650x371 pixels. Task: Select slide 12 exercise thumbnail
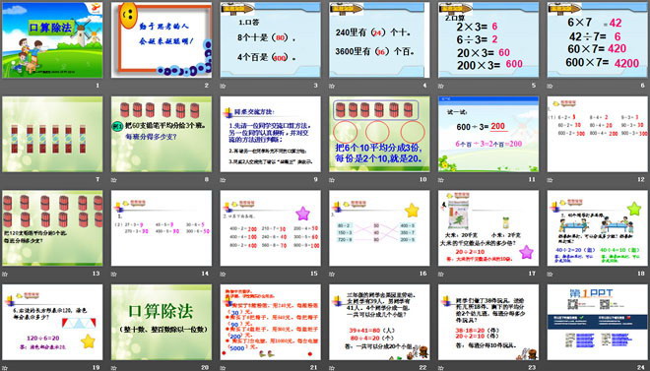click(598, 134)
